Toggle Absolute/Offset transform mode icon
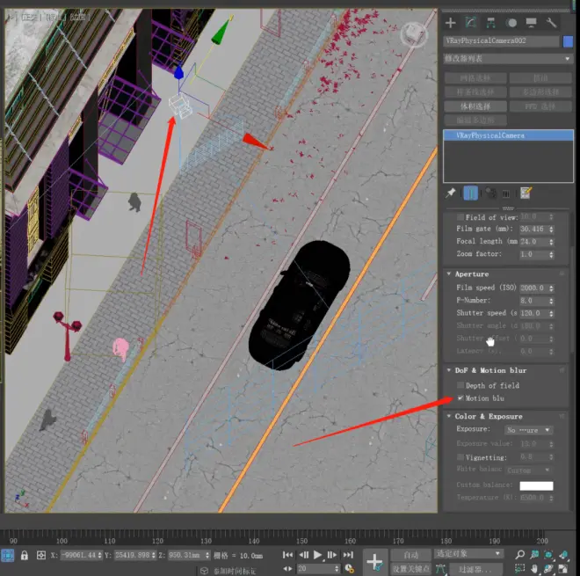This screenshot has height=576, width=580. (x=41, y=555)
